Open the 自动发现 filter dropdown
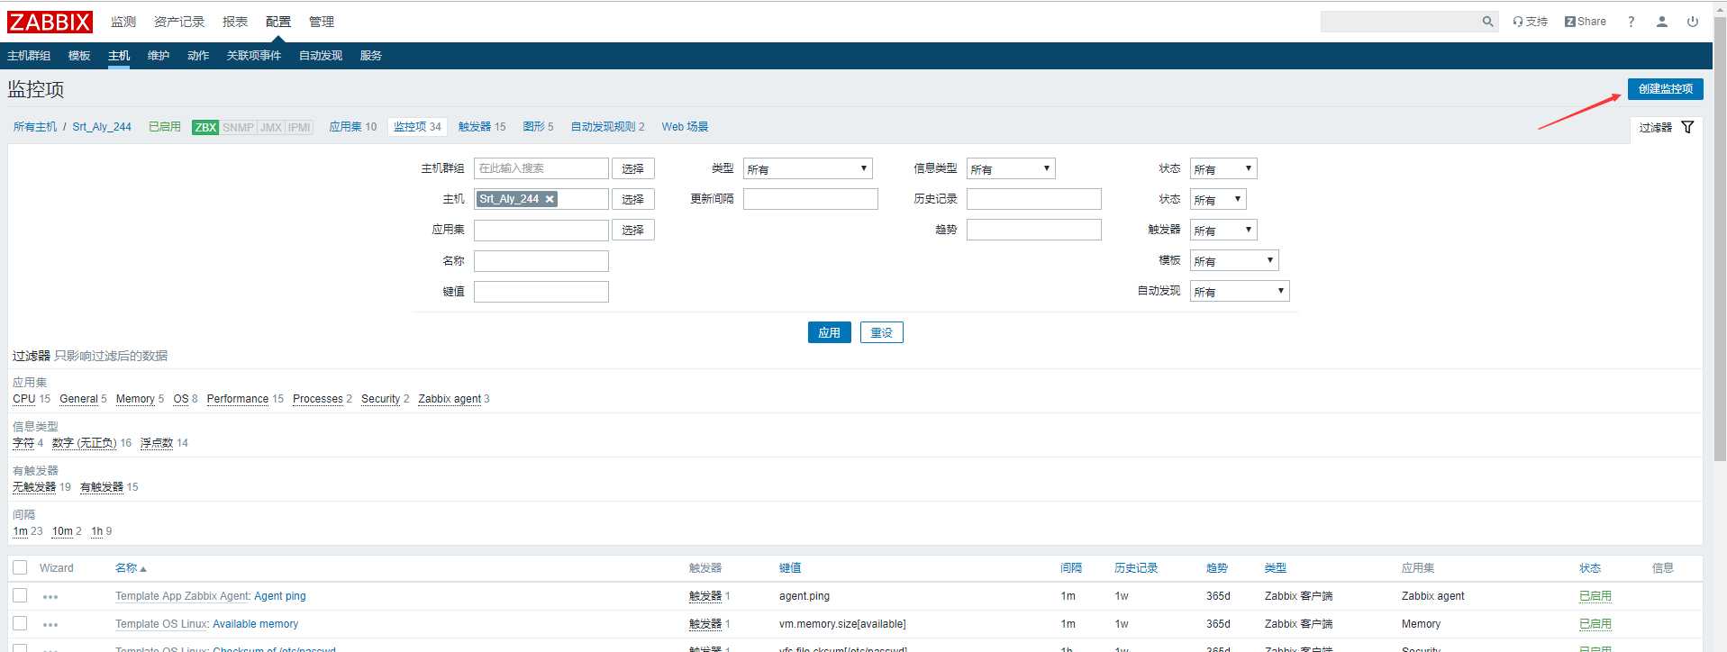Screen dimensions: 1727x652 coord(1240,291)
